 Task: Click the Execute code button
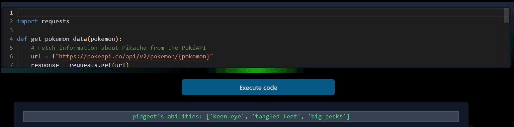[x=258, y=88]
